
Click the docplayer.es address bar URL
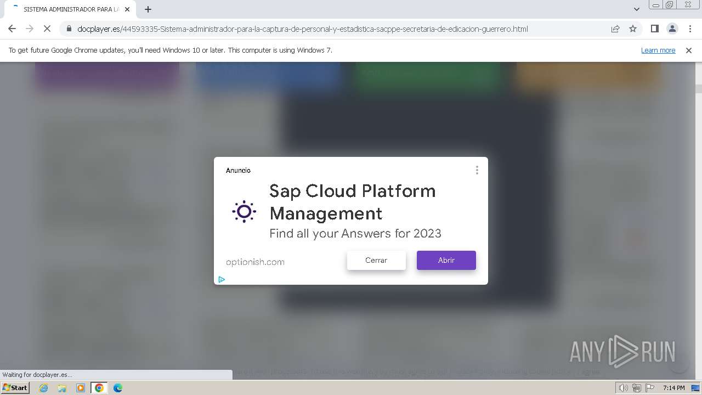(303, 29)
